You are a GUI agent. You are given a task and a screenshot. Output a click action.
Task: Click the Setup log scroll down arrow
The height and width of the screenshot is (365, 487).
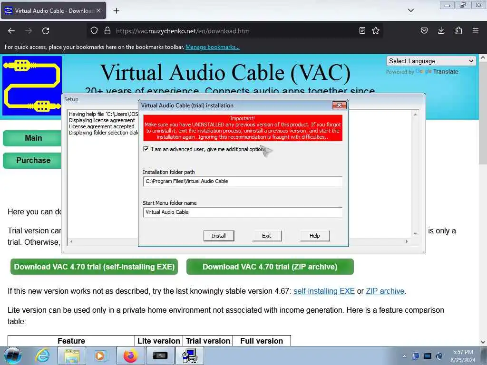pos(415,233)
